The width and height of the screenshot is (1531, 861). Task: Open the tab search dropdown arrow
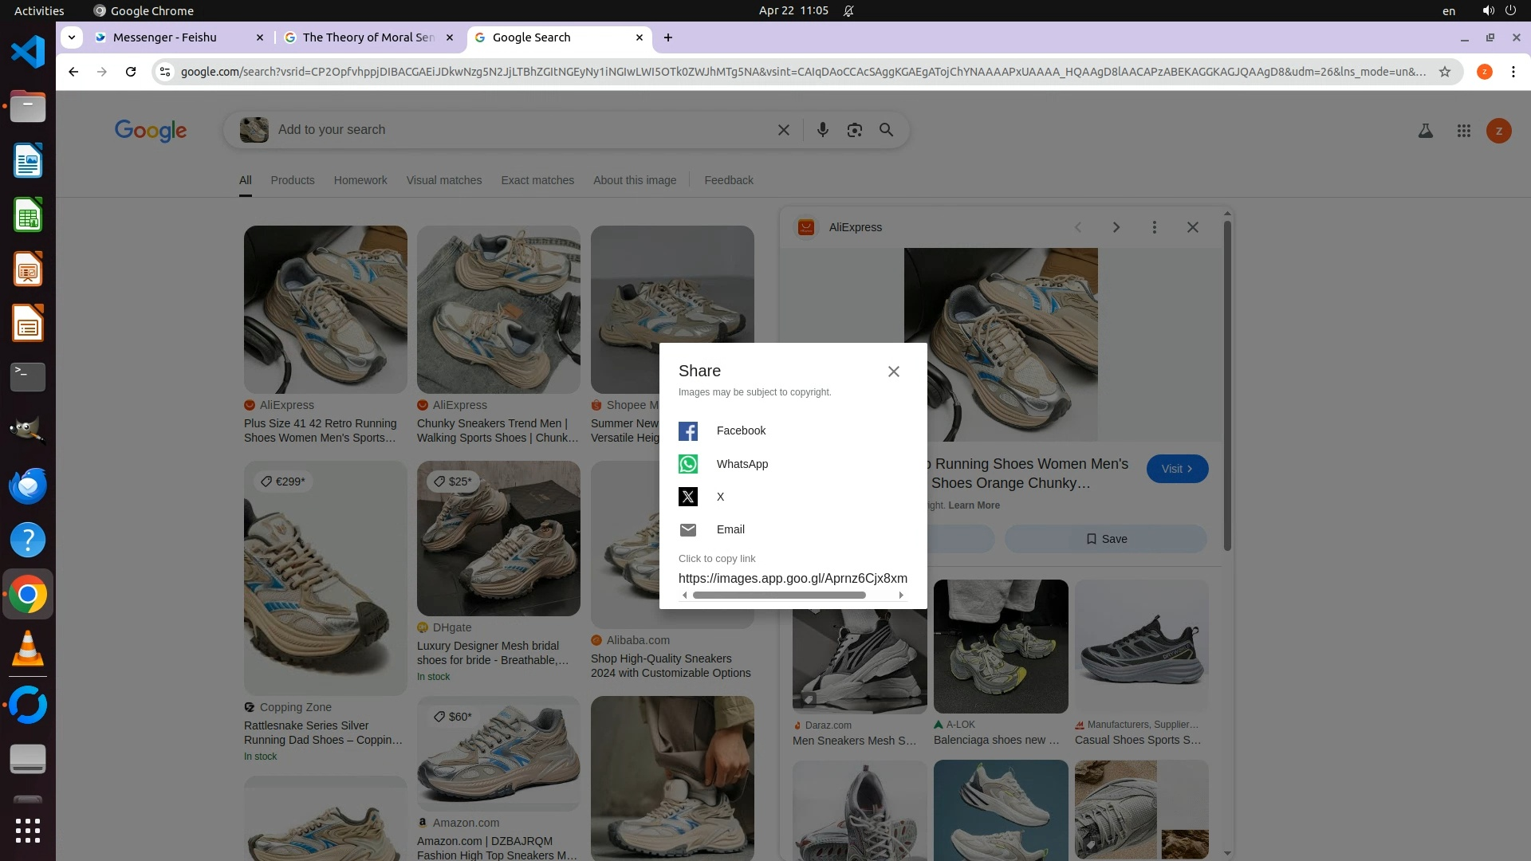tap(72, 37)
